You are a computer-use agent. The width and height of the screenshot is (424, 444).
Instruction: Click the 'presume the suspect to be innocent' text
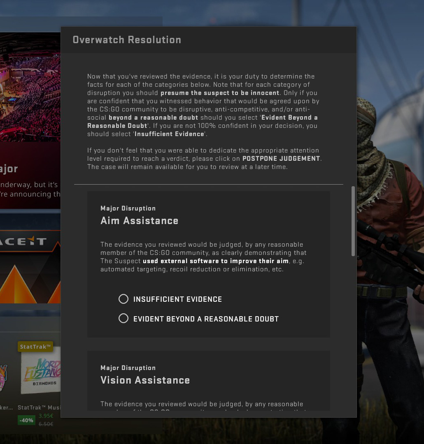point(220,93)
